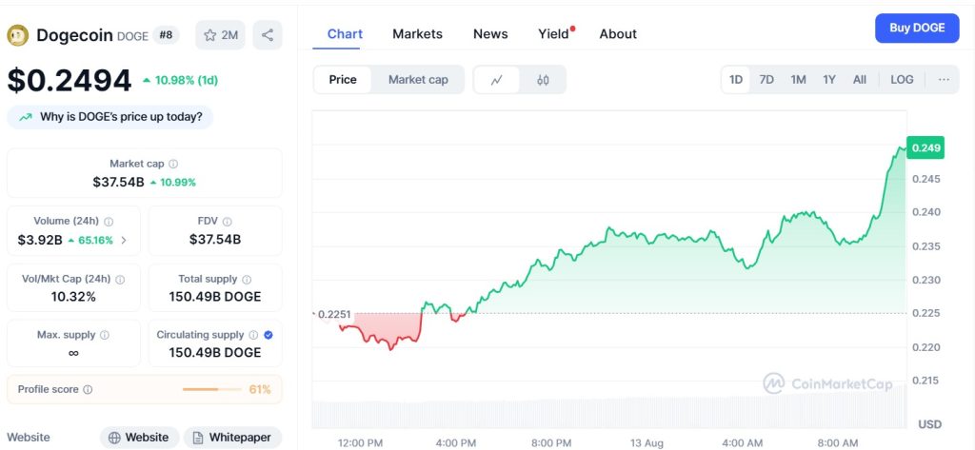The image size is (975, 450).
Task: Click the Market cap info icon
Action: tap(173, 164)
